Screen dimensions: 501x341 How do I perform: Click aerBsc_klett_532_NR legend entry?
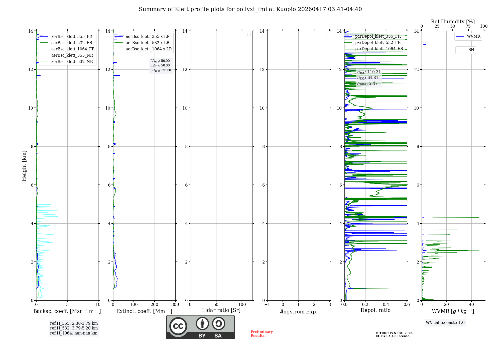pos(72,62)
